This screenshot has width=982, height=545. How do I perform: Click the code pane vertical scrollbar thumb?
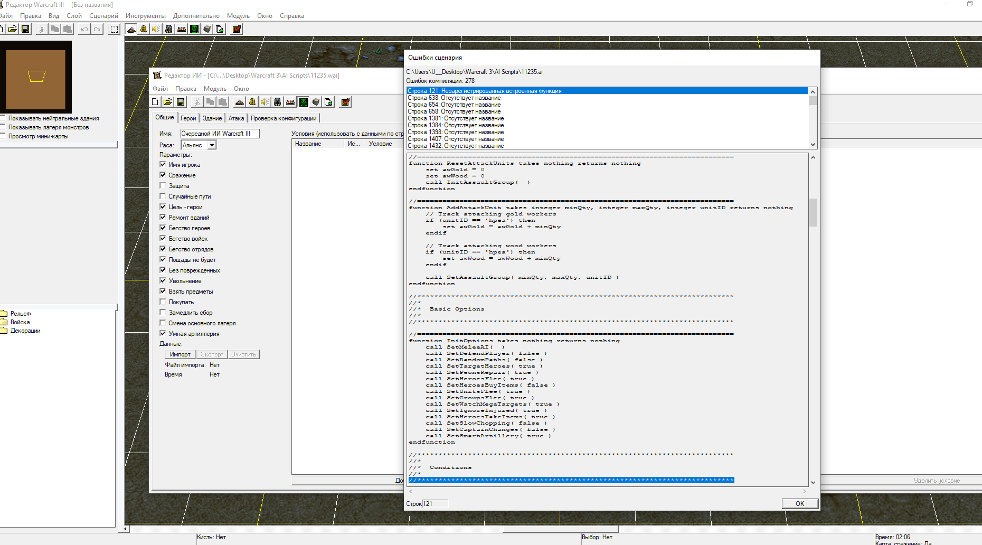(813, 212)
